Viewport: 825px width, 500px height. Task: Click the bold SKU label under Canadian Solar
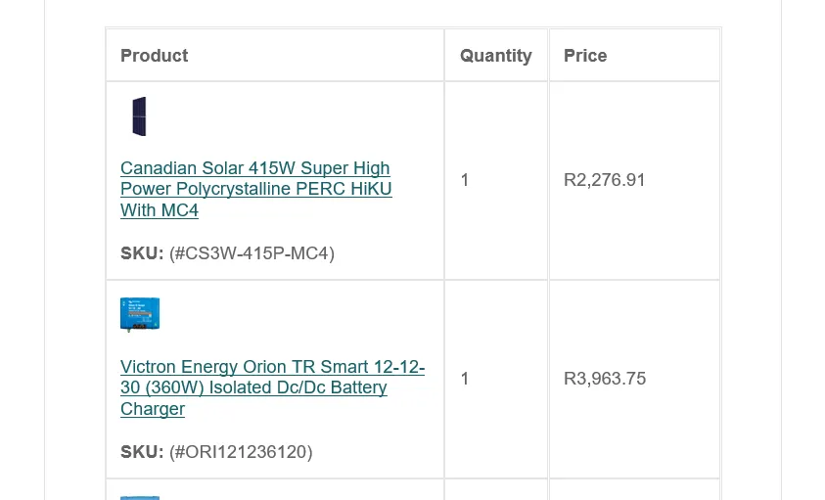coord(142,253)
